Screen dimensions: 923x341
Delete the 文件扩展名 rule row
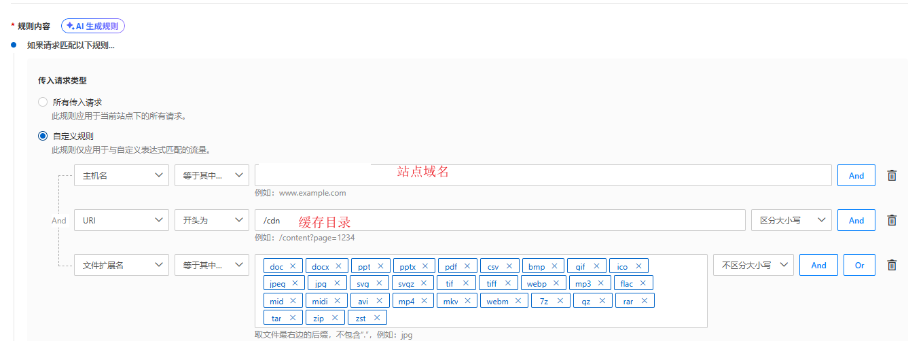(892, 266)
